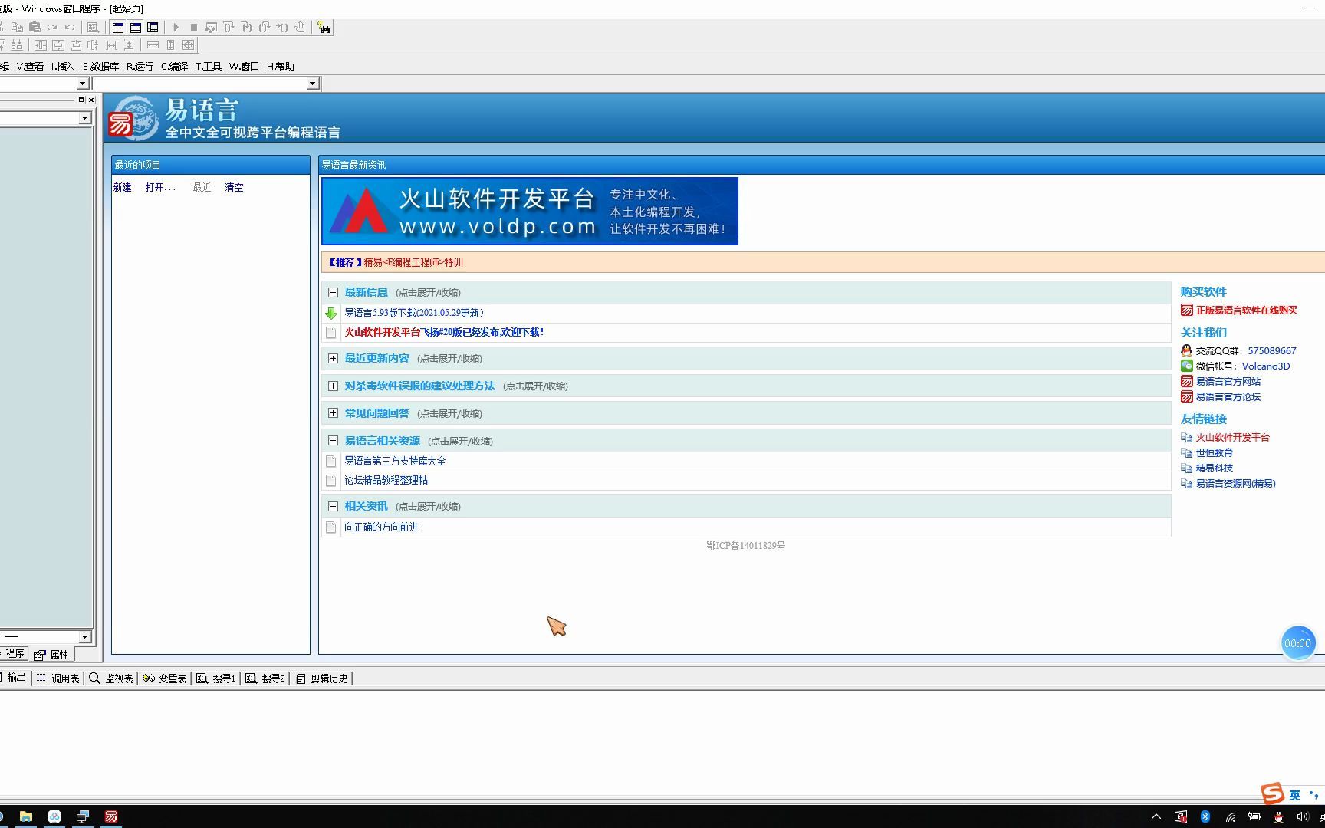Image resolution: width=1325 pixels, height=828 pixels.
Task: Expand the 常见问题回答 section
Action: 333,413
